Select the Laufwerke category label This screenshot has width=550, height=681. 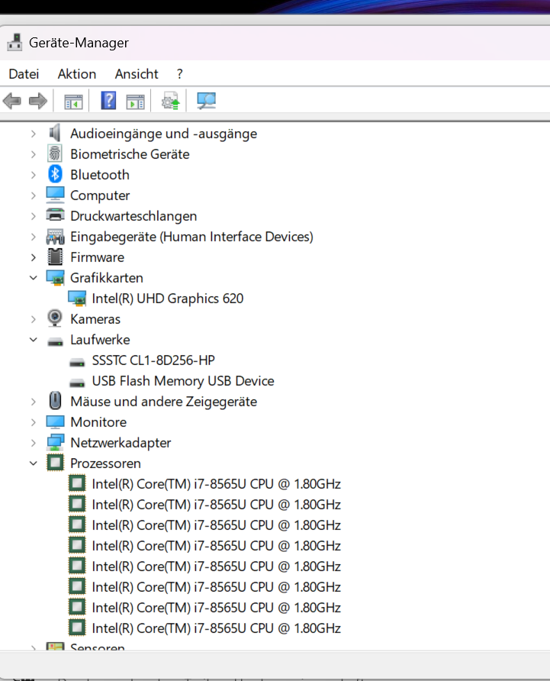coord(100,340)
